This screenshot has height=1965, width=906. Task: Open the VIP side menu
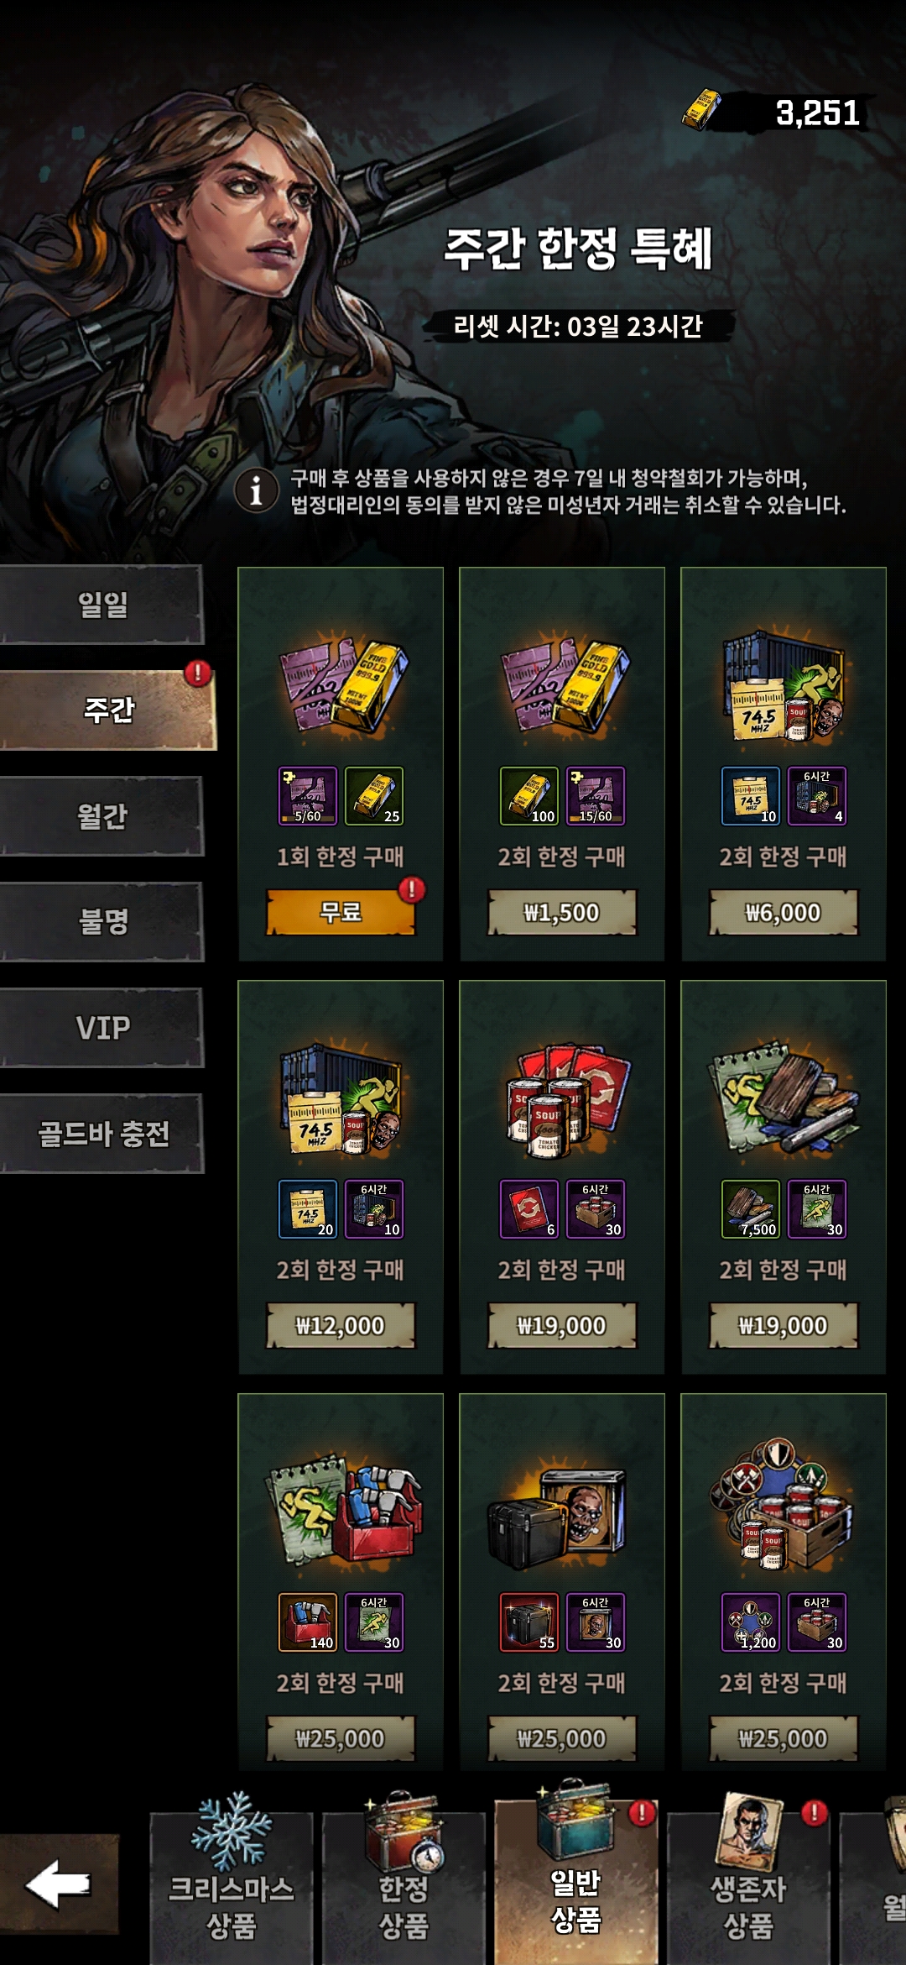coord(102,1028)
